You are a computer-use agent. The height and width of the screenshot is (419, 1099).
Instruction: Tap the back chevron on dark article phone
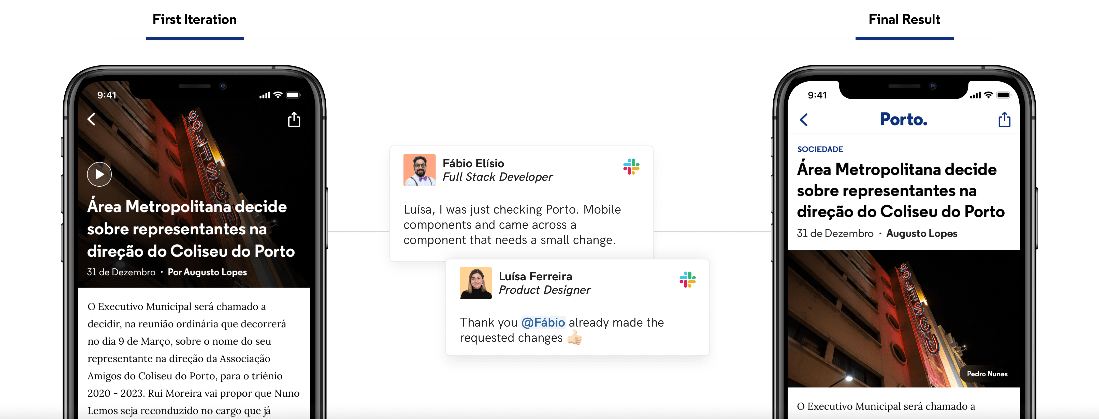(91, 119)
